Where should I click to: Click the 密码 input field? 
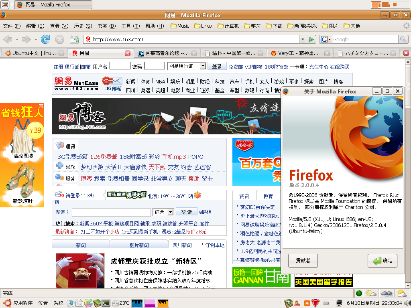(155, 66)
